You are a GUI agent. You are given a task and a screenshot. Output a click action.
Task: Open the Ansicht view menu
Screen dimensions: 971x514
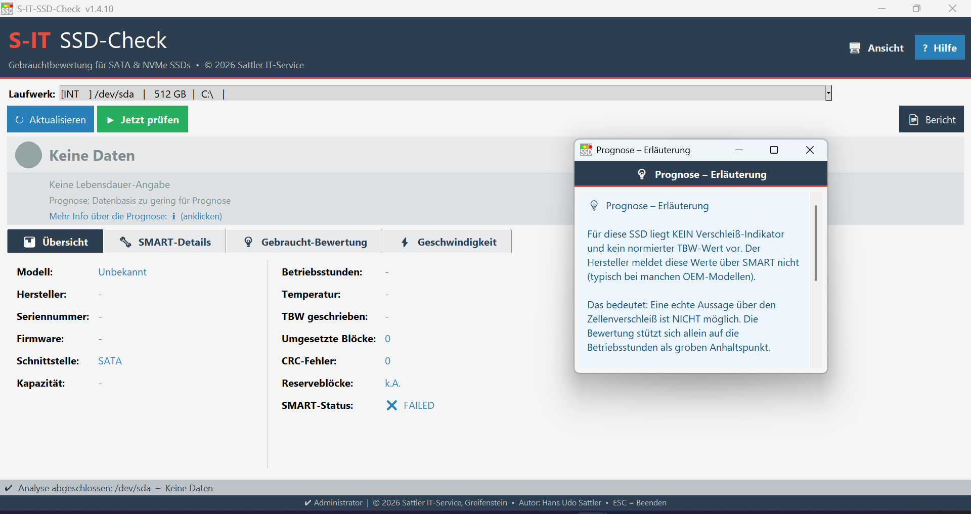point(876,48)
